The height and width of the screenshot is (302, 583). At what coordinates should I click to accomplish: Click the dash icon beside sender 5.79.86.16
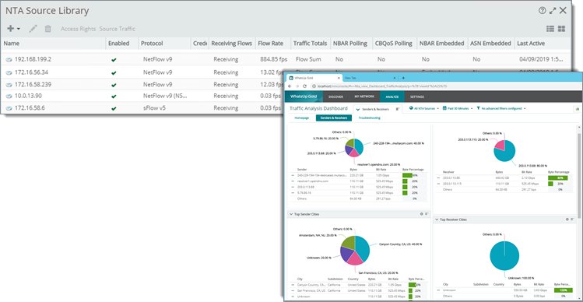(293, 193)
